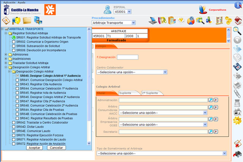Click the Secretario input field
This screenshot has width=243, height=162.
163,132
